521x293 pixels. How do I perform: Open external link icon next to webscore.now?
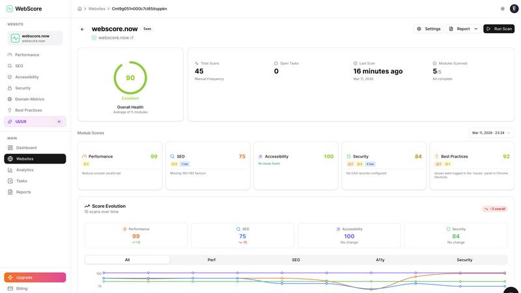[132, 38]
